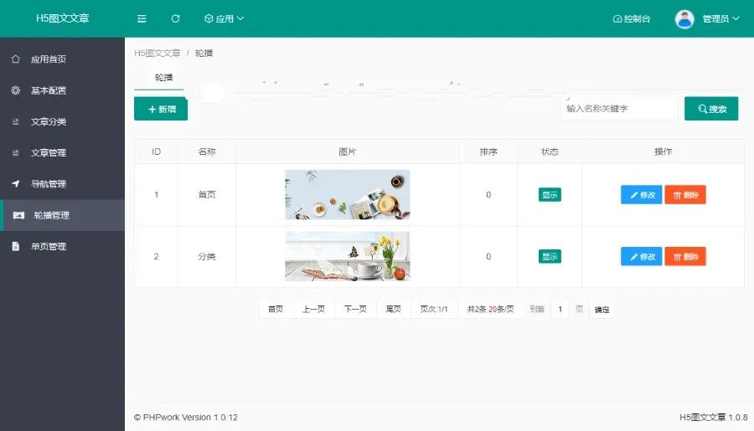This screenshot has height=431, width=754.
Task: Click the 新增 add button
Action: point(161,109)
